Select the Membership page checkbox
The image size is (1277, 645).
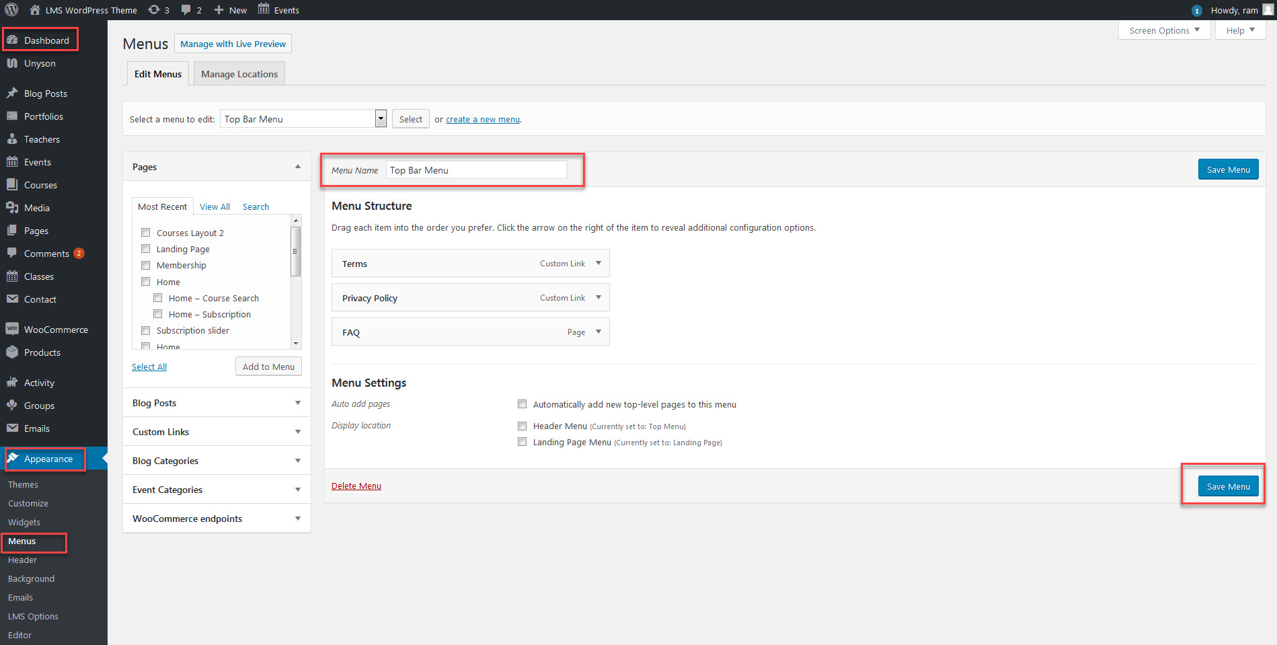[146, 266]
